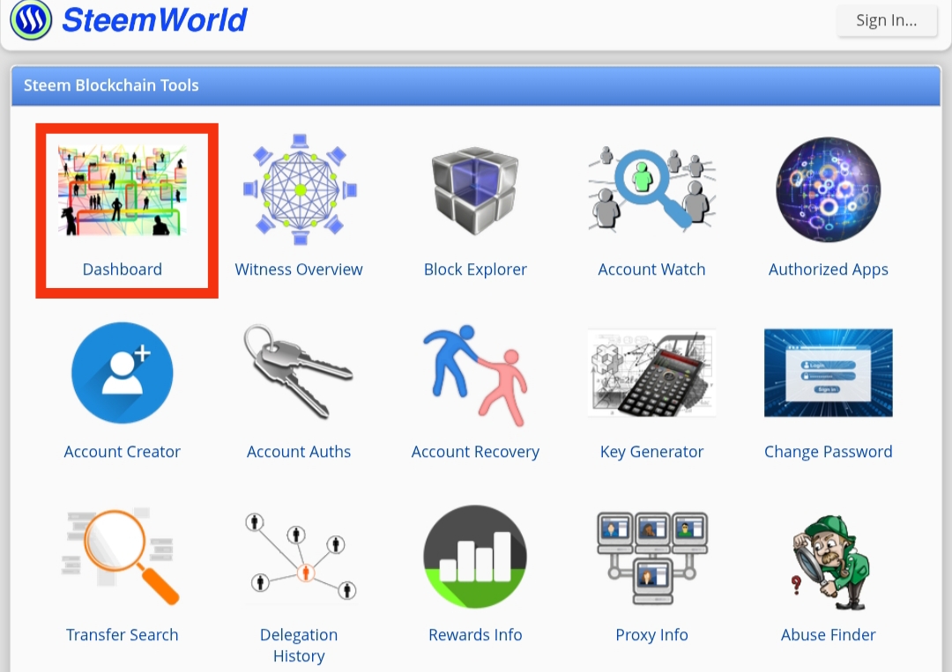Open the Abuse Finder text link

[828, 635]
